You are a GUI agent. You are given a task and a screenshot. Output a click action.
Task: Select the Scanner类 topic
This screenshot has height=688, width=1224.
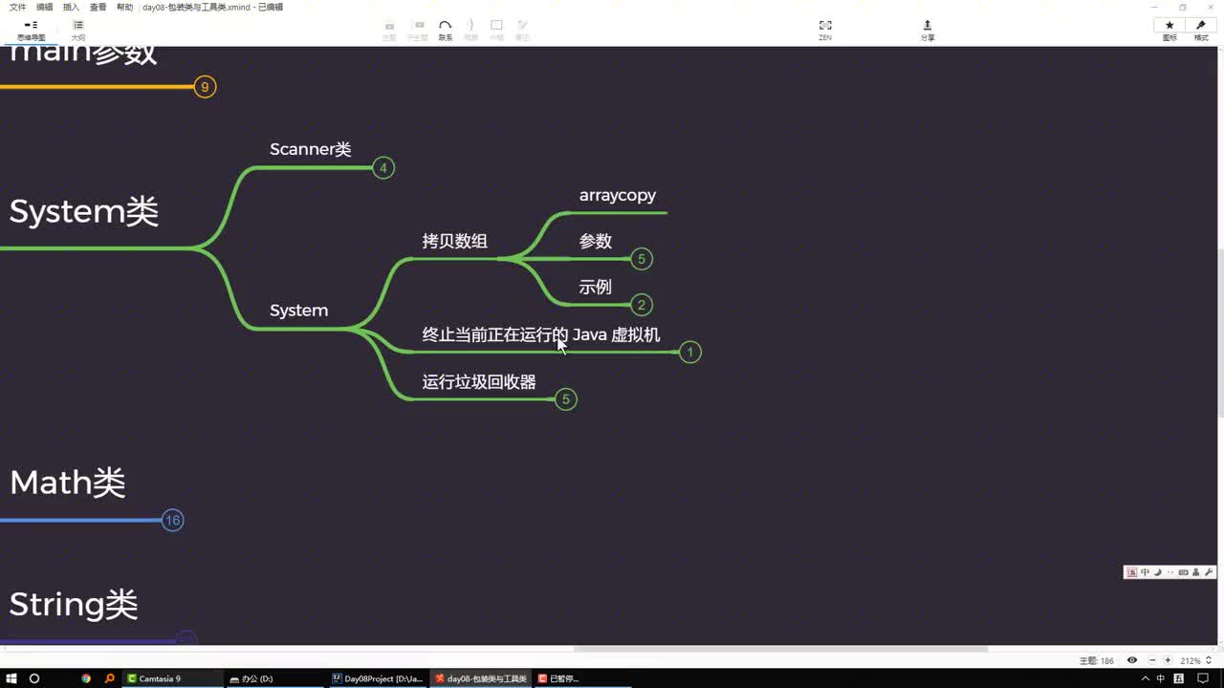coord(311,149)
